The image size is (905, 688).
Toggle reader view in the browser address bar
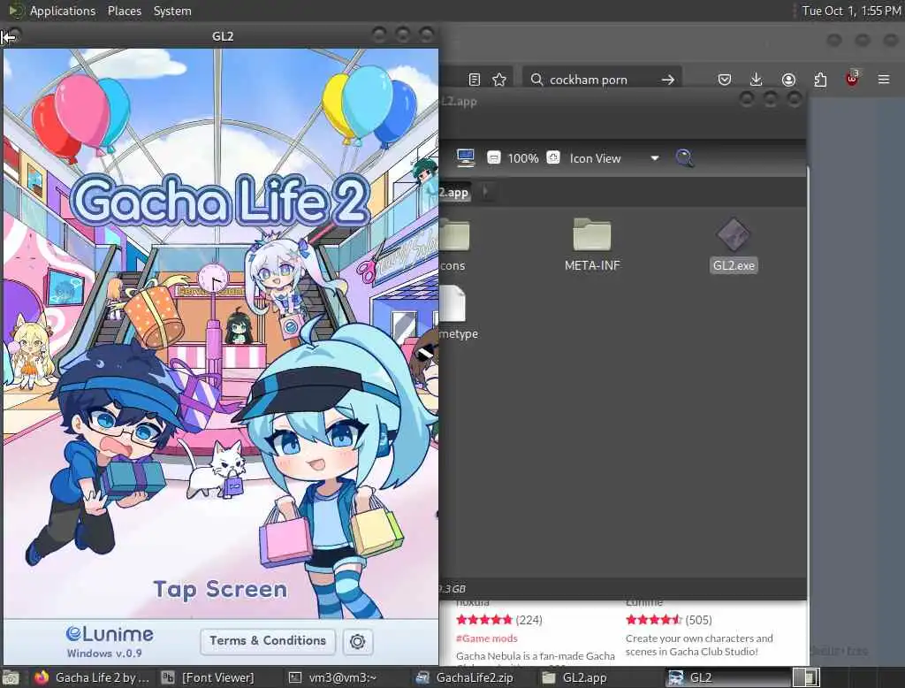click(x=475, y=80)
